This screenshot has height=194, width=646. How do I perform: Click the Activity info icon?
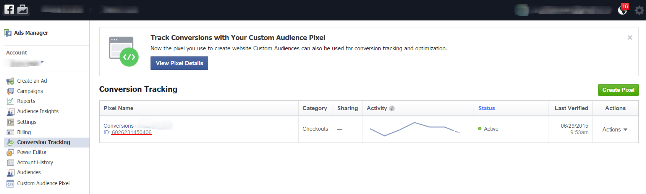pyautogui.click(x=392, y=109)
